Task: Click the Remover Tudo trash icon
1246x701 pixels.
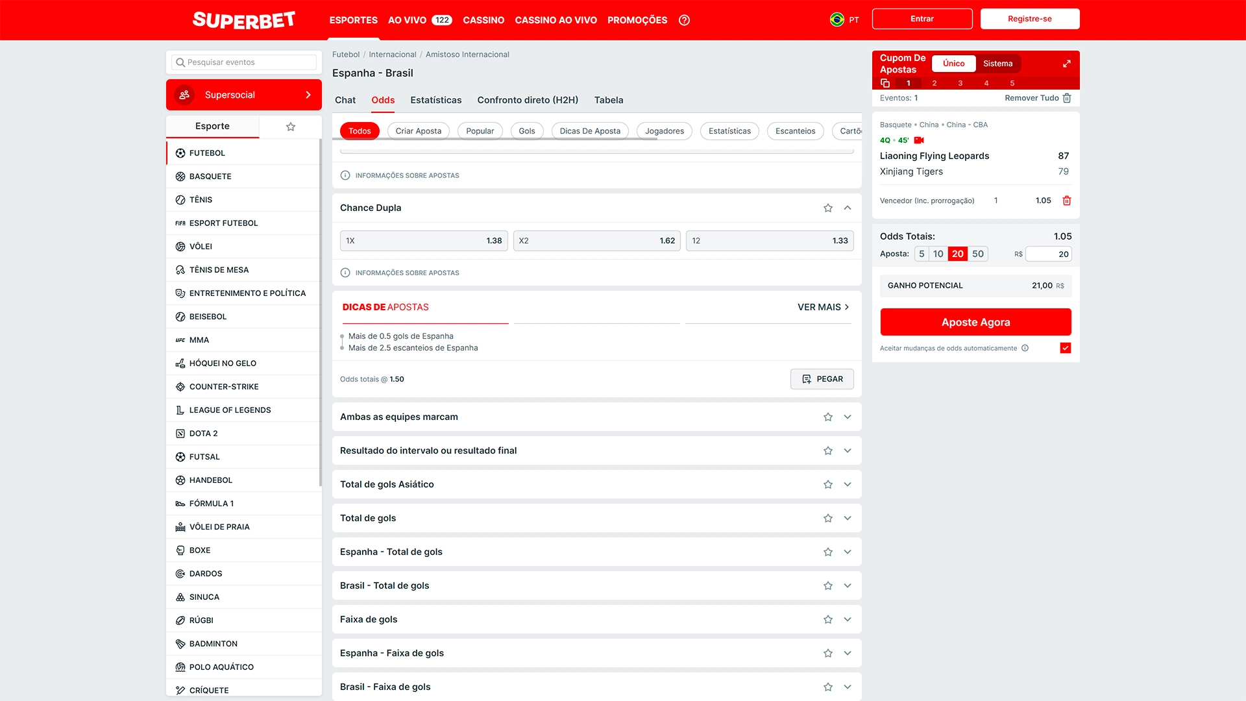Action: point(1067,98)
